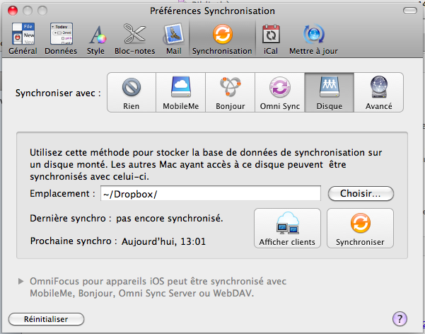
Task: Click the Choisir... button
Action: pos(361,193)
